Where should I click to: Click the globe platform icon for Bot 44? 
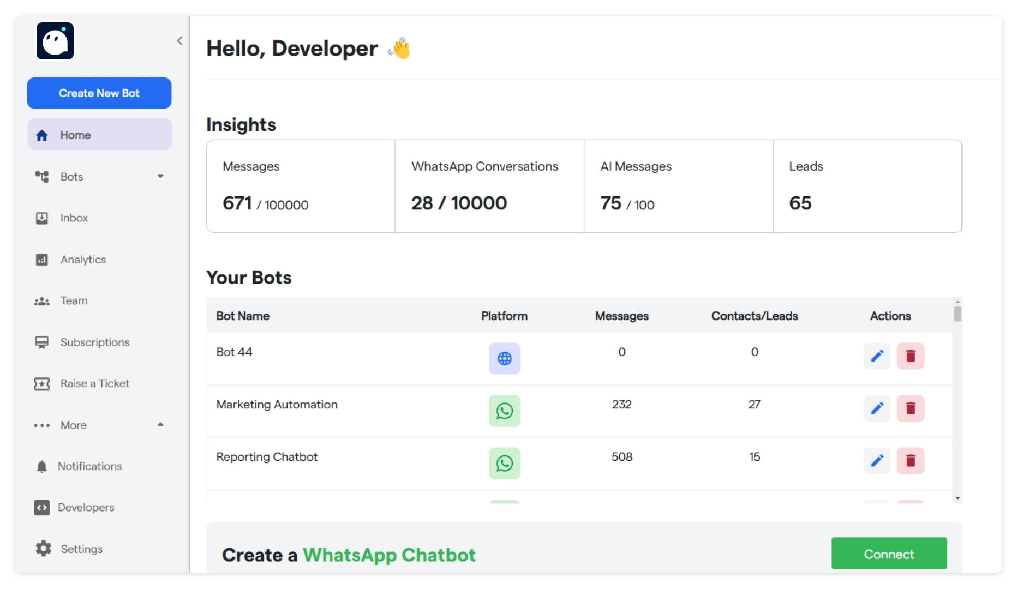tap(505, 359)
